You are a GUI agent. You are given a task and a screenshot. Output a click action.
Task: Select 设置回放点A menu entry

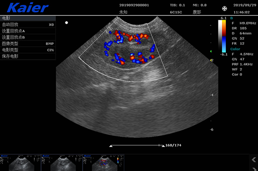coord(28,31)
